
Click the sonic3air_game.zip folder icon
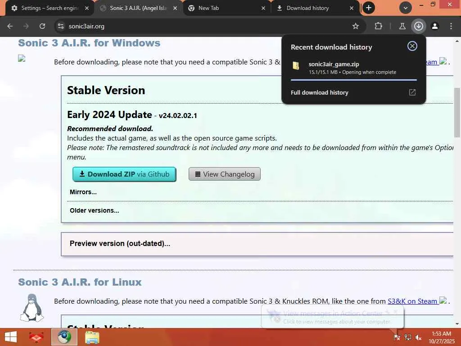point(296,66)
